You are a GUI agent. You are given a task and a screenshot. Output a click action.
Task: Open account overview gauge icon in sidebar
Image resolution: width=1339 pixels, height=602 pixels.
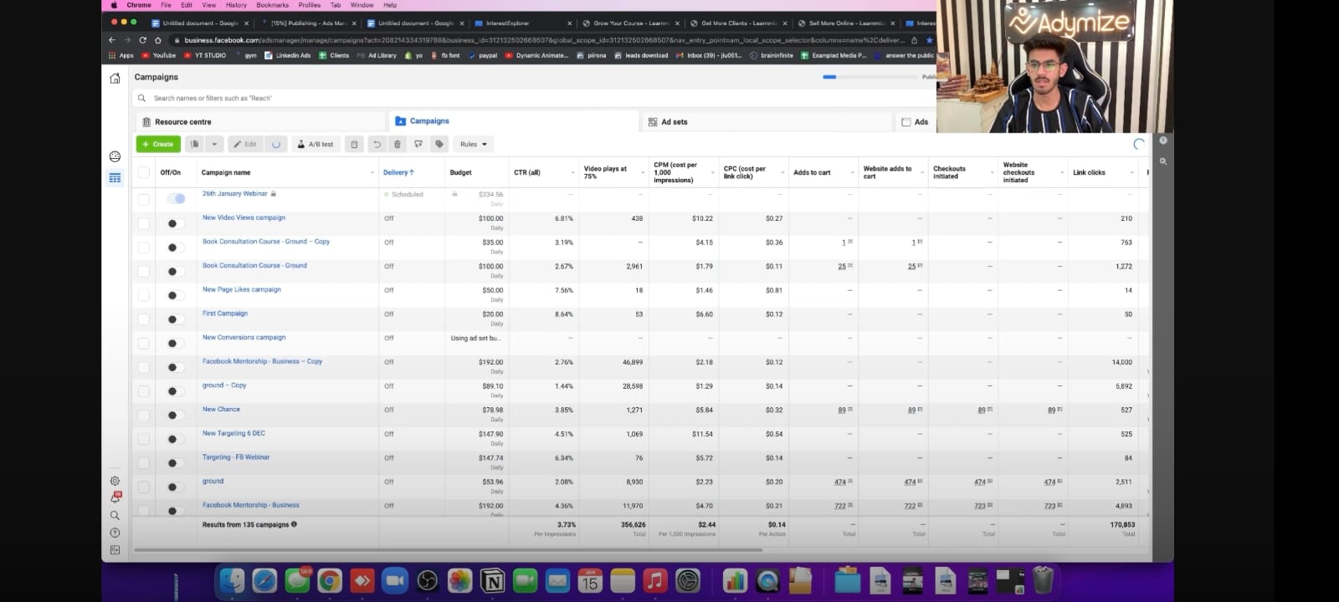click(x=115, y=156)
